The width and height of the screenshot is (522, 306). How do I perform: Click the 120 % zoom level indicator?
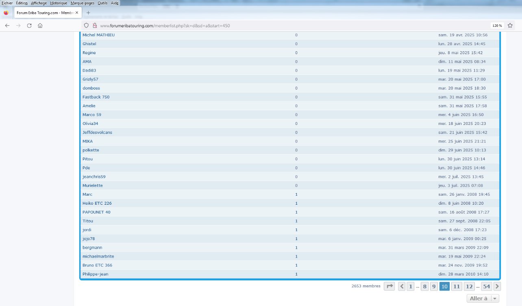pos(497,26)
